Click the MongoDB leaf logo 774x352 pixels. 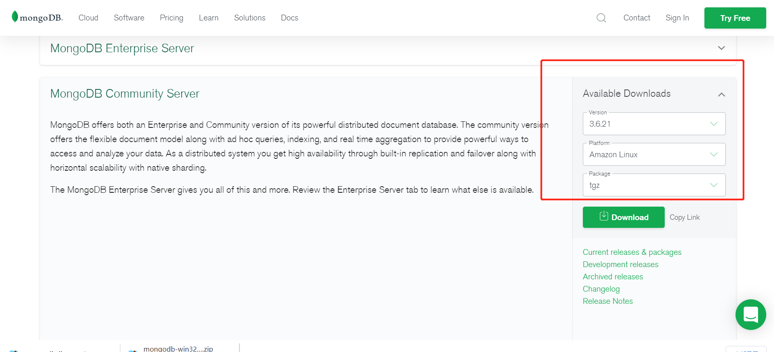(37, 17)
